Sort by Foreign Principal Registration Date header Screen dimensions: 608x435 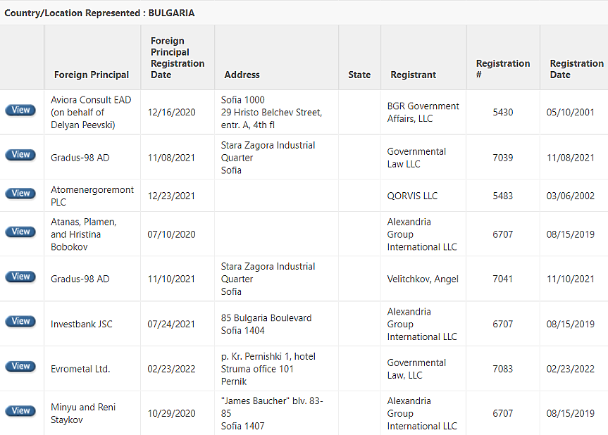tap(177, 58)
